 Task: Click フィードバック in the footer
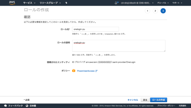click(x=15, y=106)
